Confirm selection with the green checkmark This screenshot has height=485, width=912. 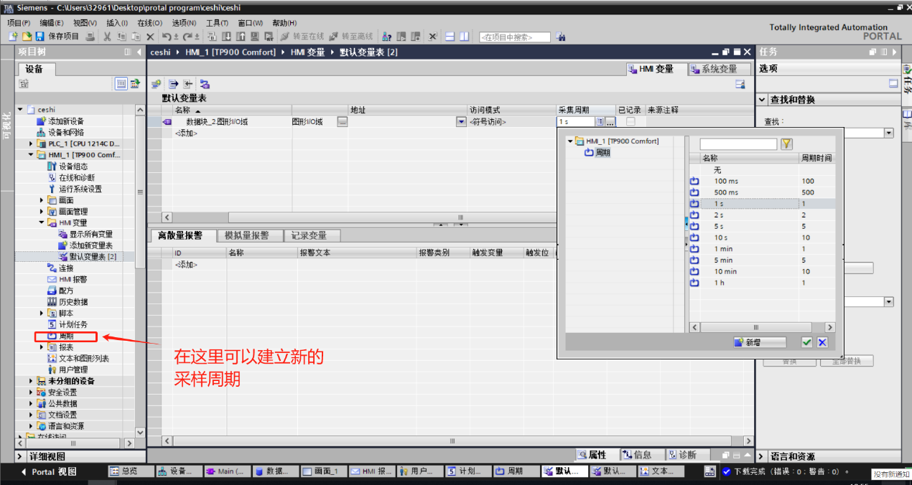(x=807, y=343)
